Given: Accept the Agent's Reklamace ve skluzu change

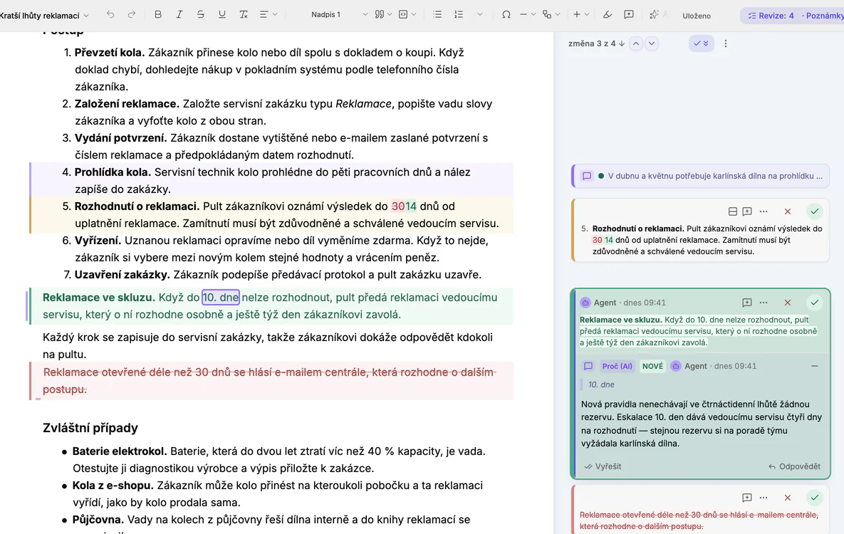Looking at the screenshot, I should pos(815,303).
